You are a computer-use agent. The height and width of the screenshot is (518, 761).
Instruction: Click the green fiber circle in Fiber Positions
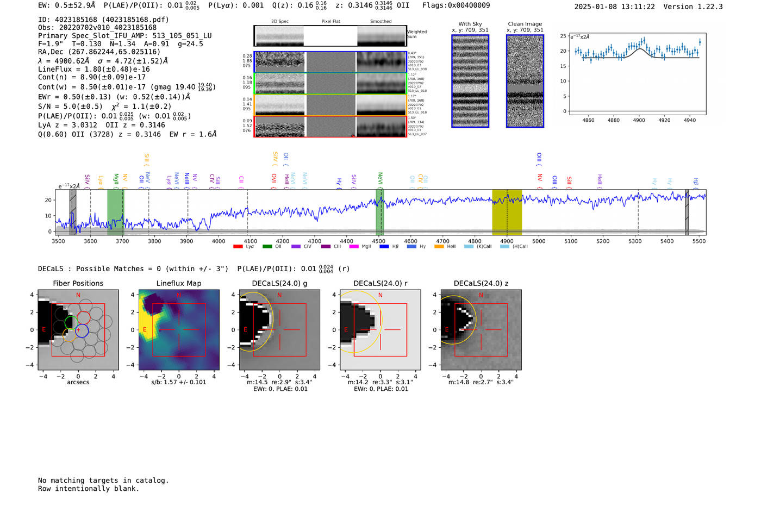(x=71, y=322)
